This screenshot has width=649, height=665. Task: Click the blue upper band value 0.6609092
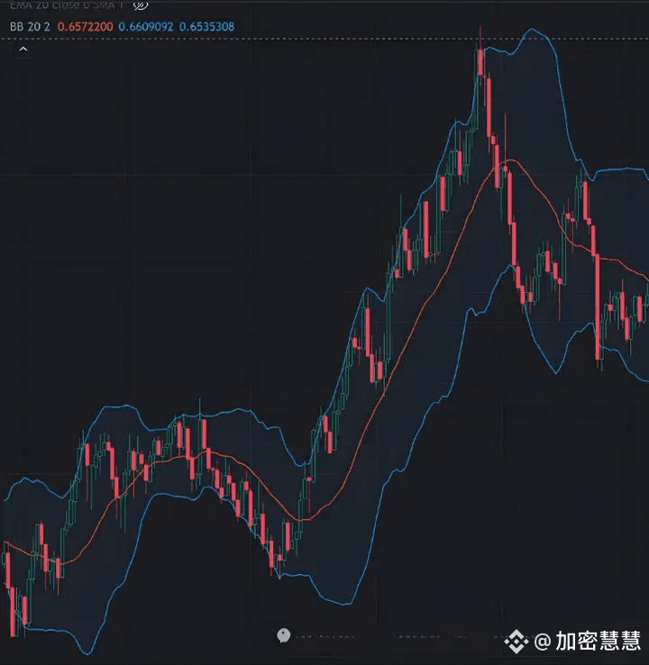click(146, 27)
